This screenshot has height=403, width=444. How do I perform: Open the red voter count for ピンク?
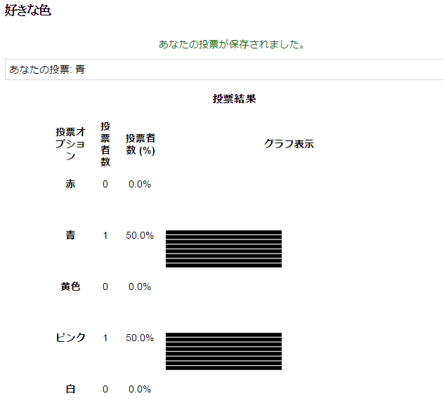point(105,338)
